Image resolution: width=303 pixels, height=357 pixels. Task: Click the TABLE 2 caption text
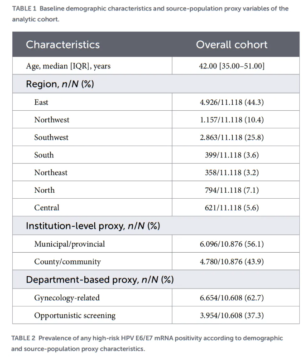coord(147,343)
